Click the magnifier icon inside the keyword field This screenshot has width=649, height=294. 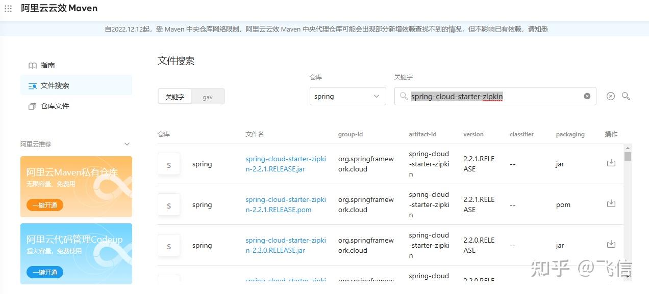[404, 96]
